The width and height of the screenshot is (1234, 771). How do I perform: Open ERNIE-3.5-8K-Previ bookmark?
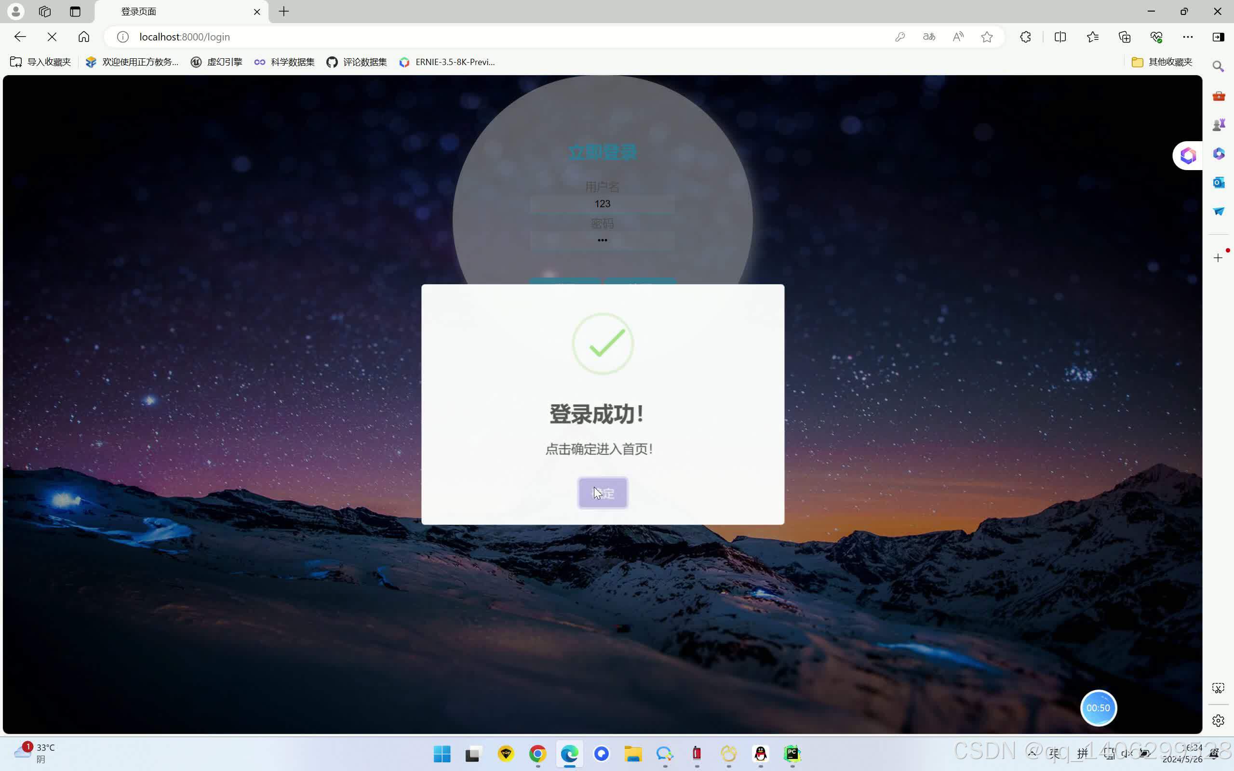coord(447,62)
